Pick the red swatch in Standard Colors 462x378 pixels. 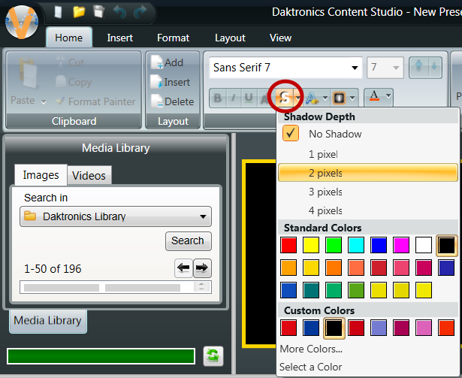pos(288,245)
